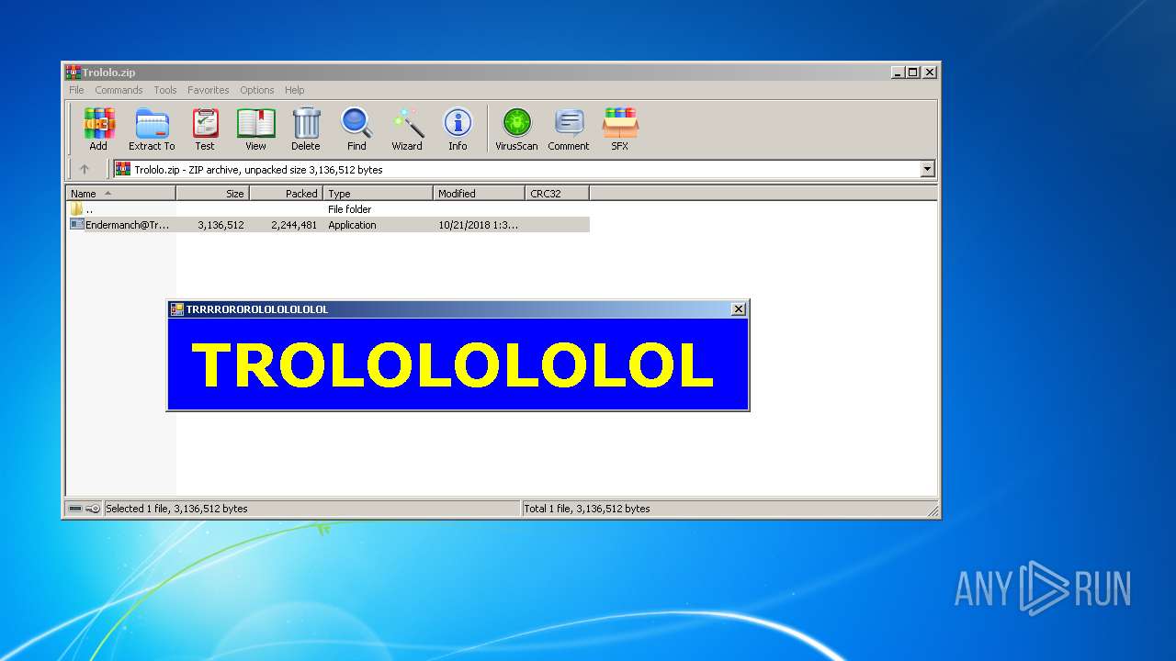The width and height of the screenshot is (1176, 661).
Task: Click the window resize grip corner
Action: point(933,510)
